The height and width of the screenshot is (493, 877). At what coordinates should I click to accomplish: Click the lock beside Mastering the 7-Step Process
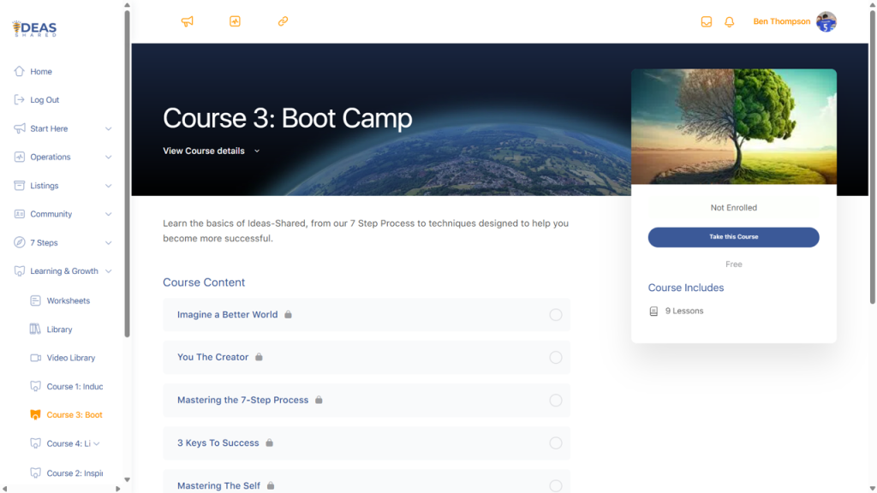[319, 400]
